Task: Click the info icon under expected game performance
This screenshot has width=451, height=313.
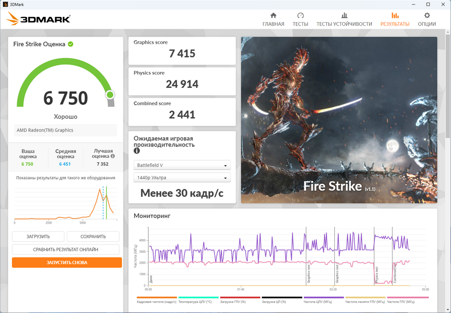Action: coord(137,151)
